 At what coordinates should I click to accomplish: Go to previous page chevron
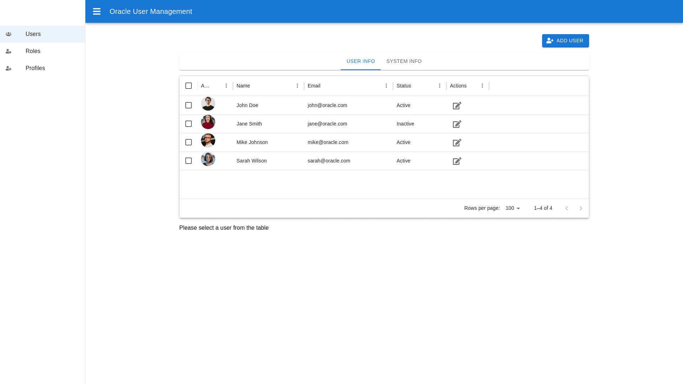[567, 208]
